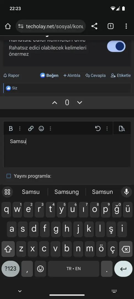The width and height of the screenshot is (134, 299).
Task: Collapse the keyboard with the bottom chevron
Action: tap(20, 291)
